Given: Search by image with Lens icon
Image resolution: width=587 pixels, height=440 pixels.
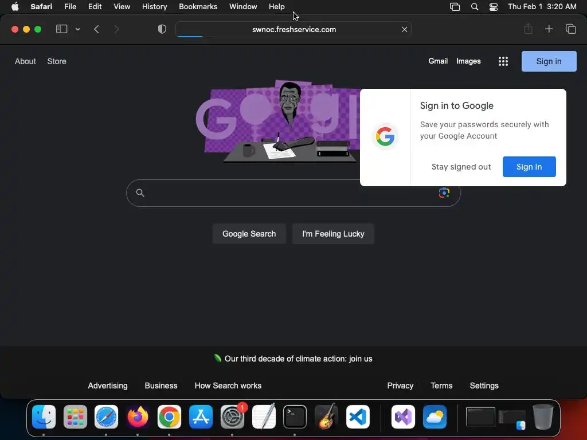Looking at the screenshot, I should [444, 192].
